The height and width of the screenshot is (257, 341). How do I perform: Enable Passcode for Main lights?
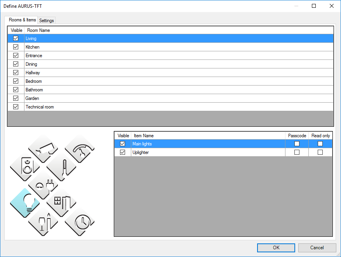pos(297,144)
